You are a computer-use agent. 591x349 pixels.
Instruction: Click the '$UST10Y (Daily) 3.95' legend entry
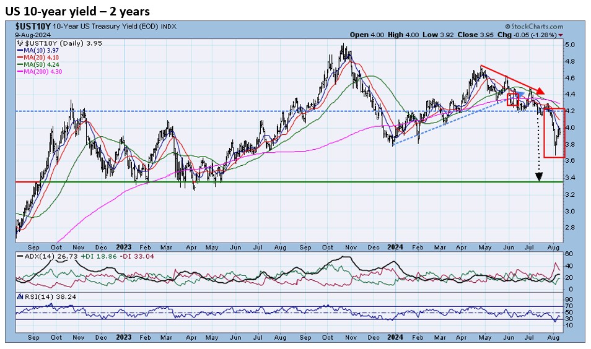pyautogui.click(x=63, y=43)
